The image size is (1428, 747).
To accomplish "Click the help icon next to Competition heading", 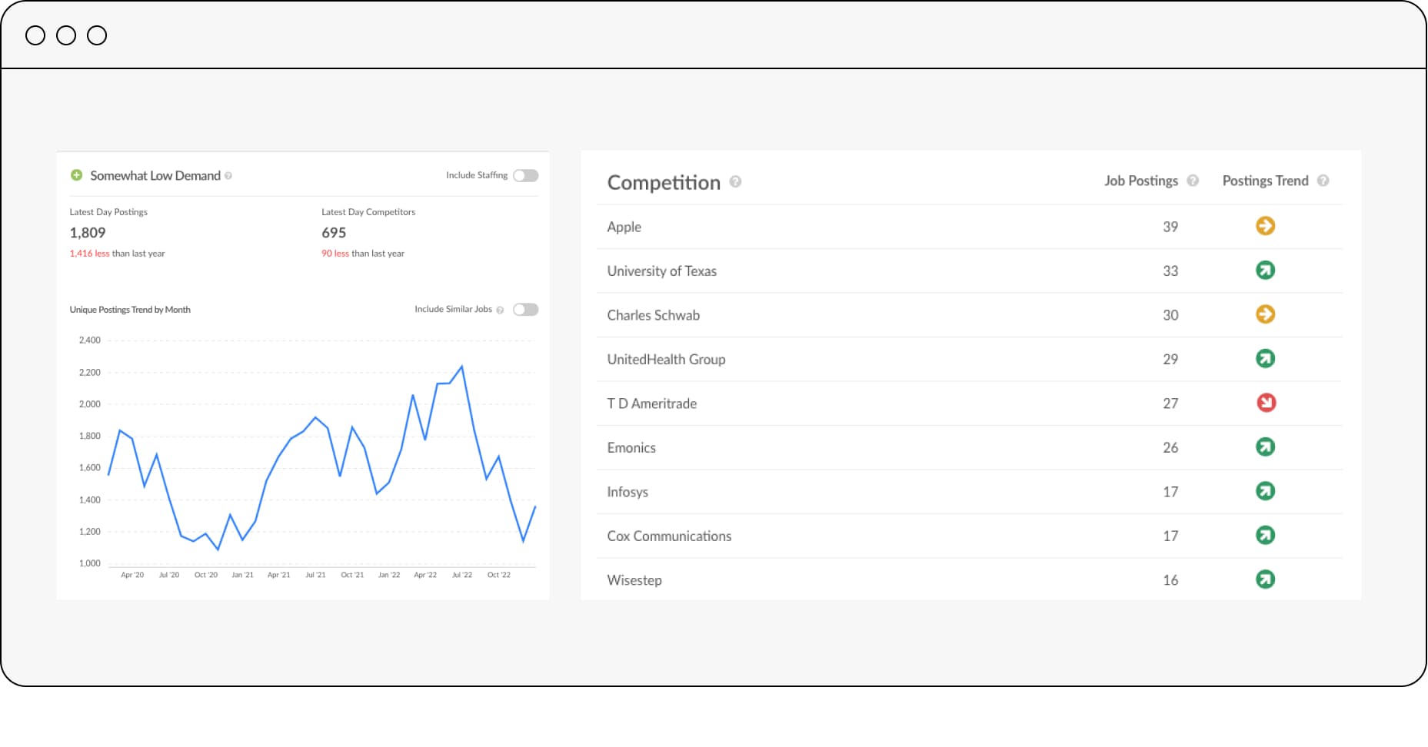I will 735,181.
